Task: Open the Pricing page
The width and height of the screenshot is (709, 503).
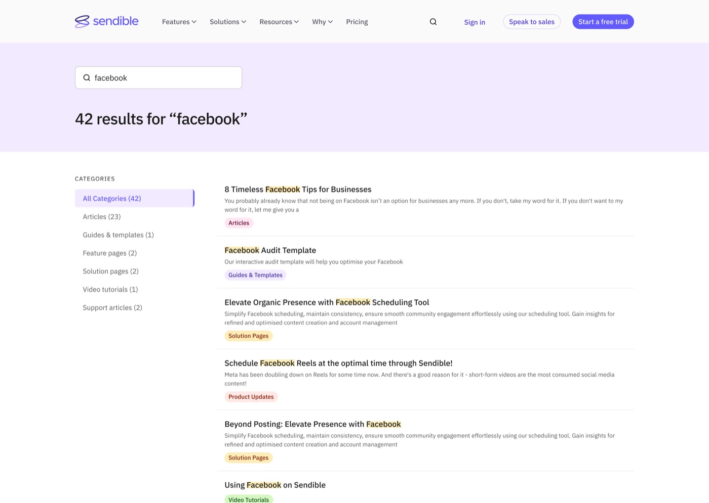Action: tap(357, 22)
